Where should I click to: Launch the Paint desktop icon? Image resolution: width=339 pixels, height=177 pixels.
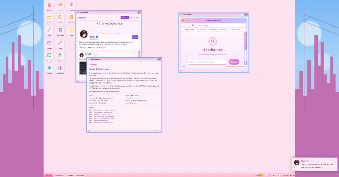(x=60, y=43)
